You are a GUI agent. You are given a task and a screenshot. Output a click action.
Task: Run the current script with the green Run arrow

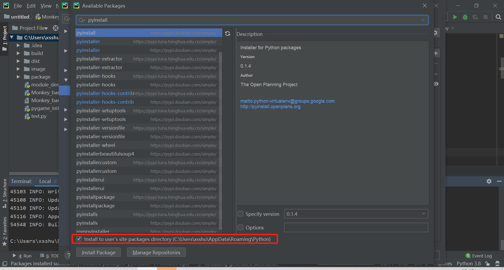(455, 17)
